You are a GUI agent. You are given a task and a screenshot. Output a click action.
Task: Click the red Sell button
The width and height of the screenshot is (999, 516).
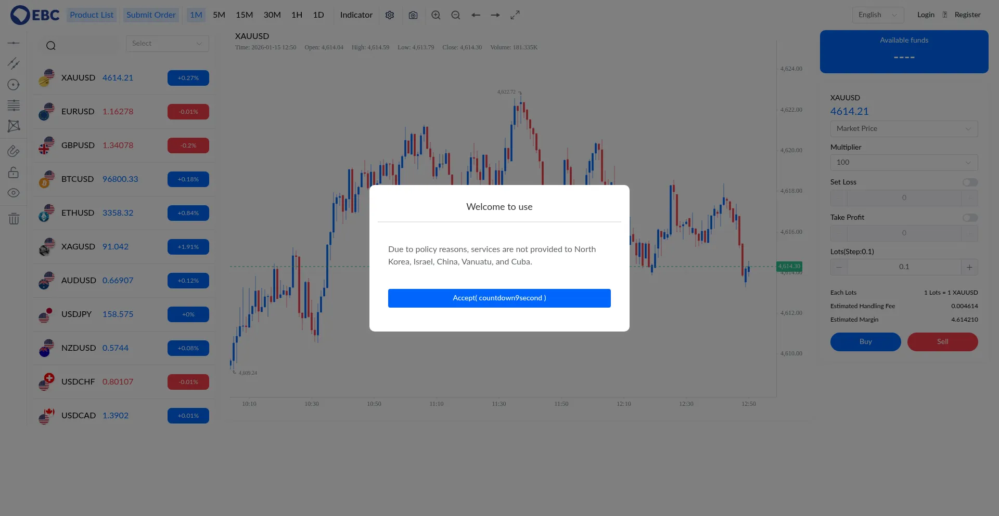point(942,342)
